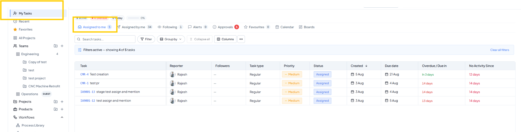Click the Status column header
This screenshot has width=521, height=132.
318,66
